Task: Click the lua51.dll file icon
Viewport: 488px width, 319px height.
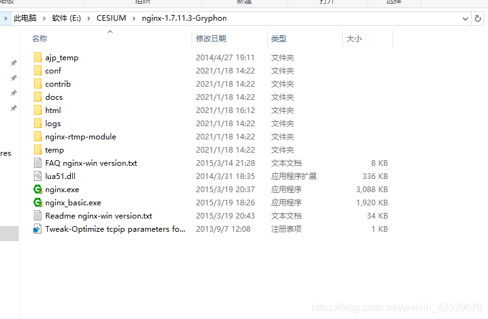Action: coord(38,176)
